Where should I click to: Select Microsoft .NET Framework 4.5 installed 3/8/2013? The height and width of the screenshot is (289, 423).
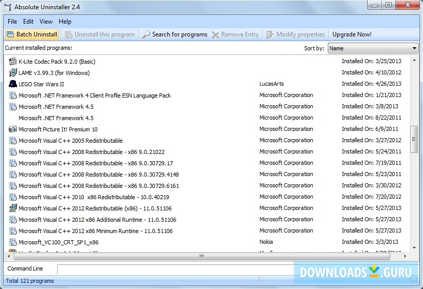coord(207,107)
